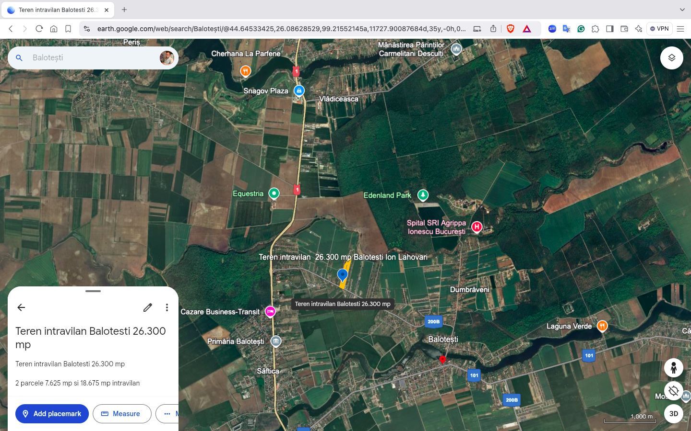Switch to 3D view mode
This screenshot has width=691, height=431.
673,414
